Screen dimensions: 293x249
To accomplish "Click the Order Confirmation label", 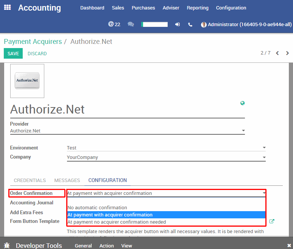I will (x=31, y=193).
